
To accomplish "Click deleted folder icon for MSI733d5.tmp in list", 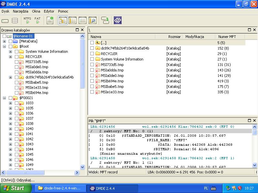I will [x=98, y=65].
